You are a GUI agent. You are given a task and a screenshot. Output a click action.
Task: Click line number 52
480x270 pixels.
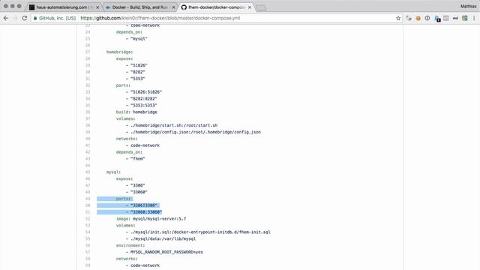pyautogui.click(x=88, y=218)
